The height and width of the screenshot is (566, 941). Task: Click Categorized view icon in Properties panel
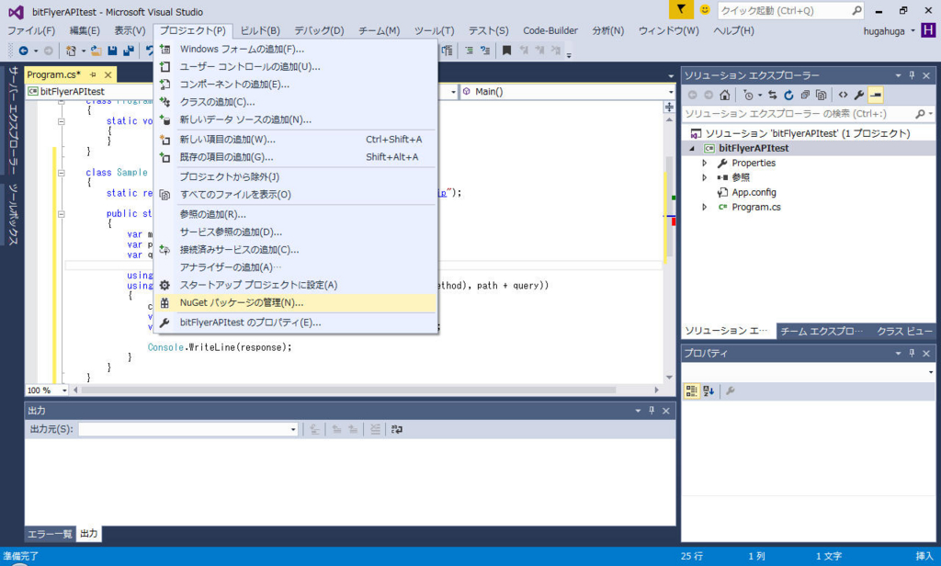coord(692,391)
